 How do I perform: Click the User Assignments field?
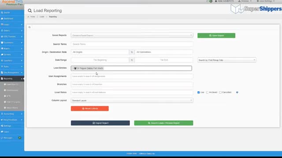(x=132, y=76)
